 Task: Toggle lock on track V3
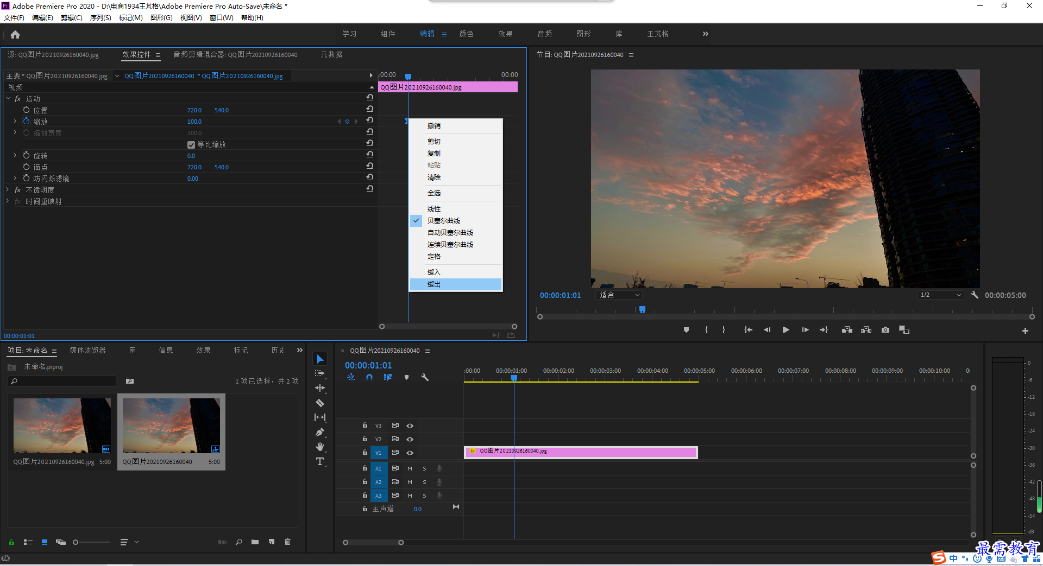click(365, 425)
